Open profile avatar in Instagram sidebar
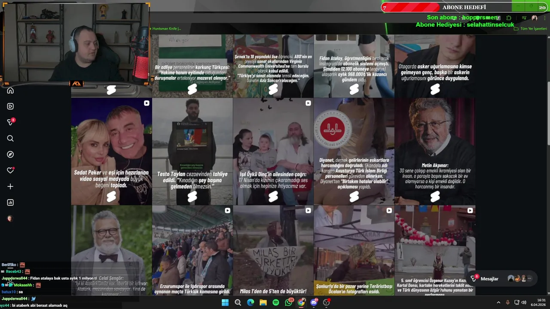The height and width of the screenshot is (309, 550). click(x=10, y=218)
